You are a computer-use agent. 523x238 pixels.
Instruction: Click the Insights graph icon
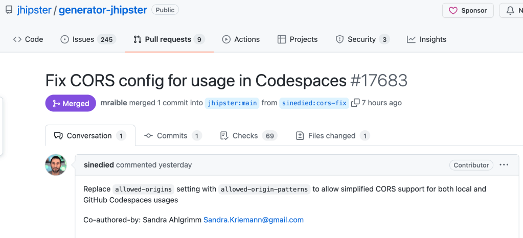[411, 39]
